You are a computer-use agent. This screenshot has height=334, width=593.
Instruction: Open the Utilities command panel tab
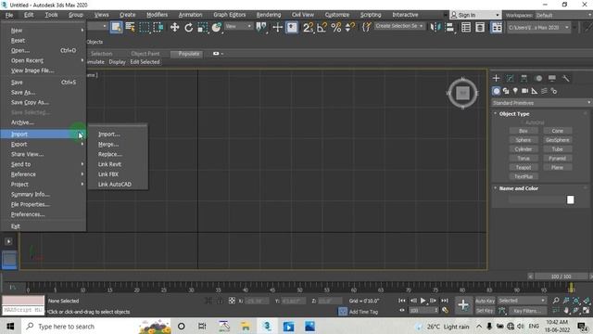566,78
